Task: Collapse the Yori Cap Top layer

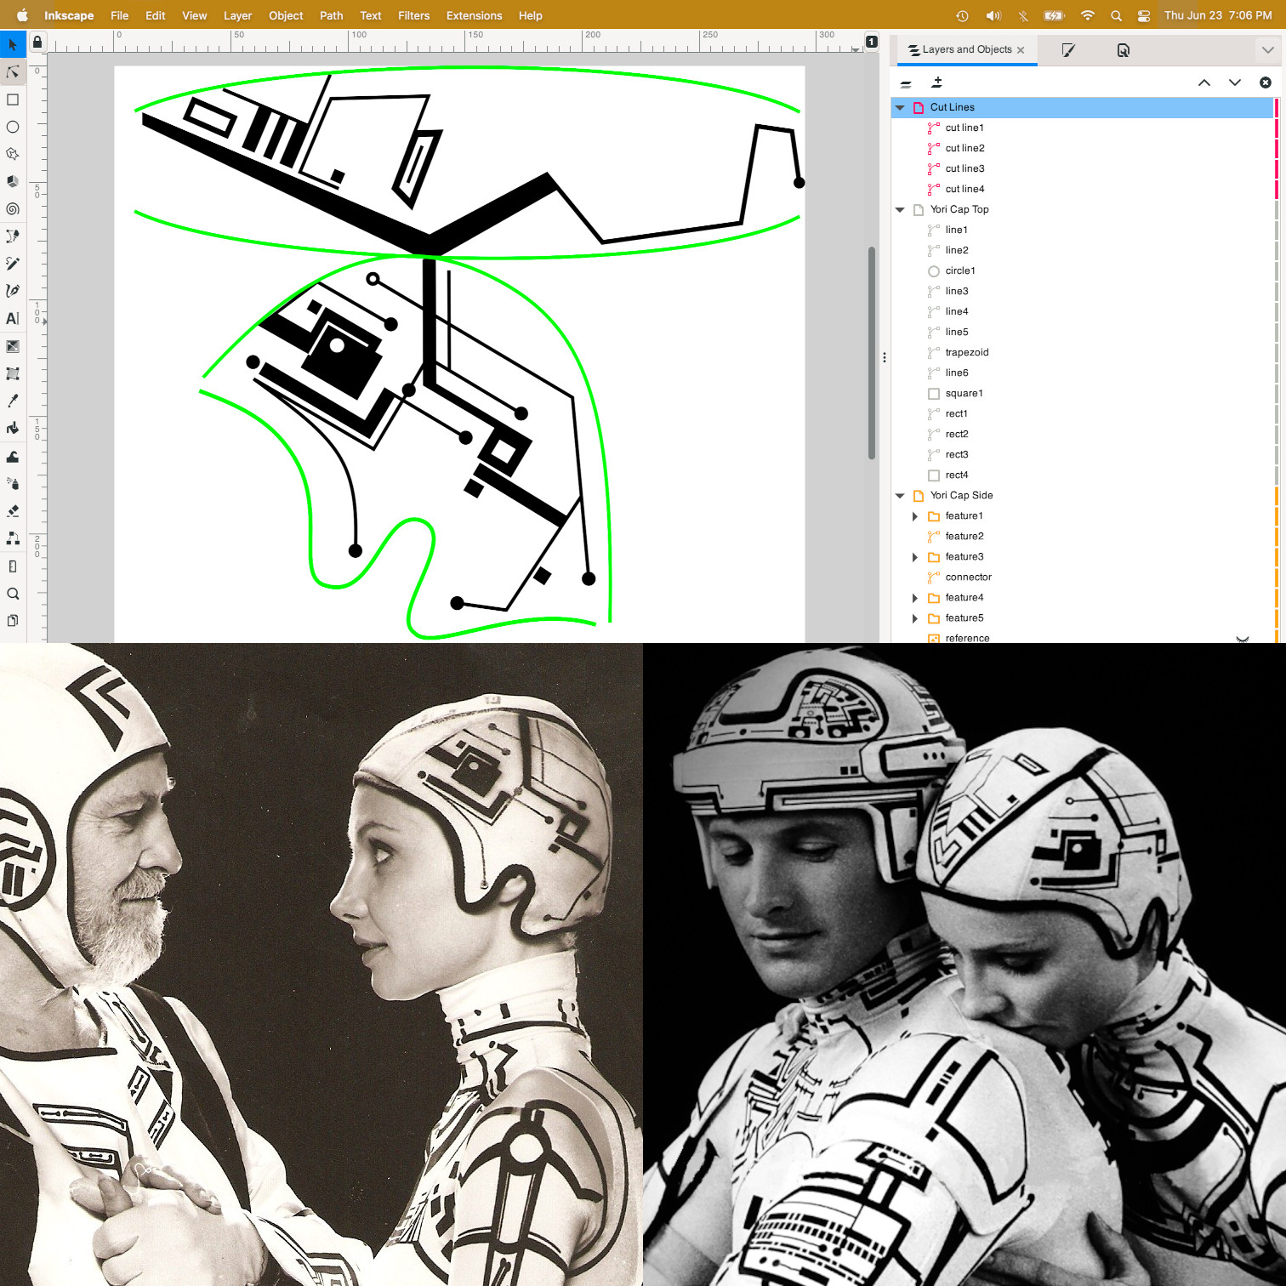Action: [x=900, y=210]
